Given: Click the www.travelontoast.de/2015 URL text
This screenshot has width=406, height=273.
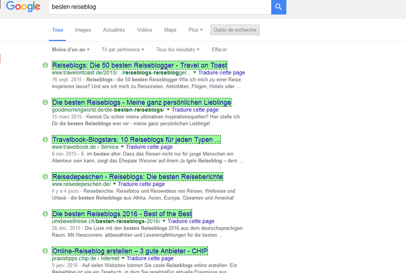Looking at the screenshot, I should pos(121,72).
